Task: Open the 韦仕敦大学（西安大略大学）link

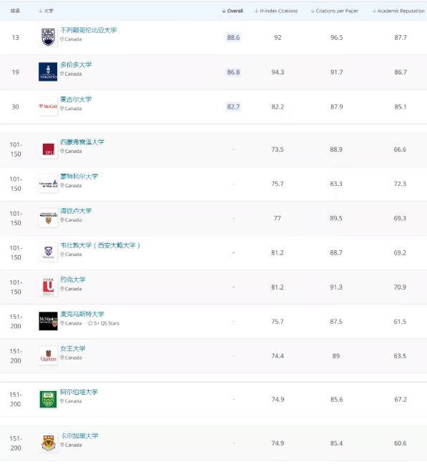Action: pos(100,245)
